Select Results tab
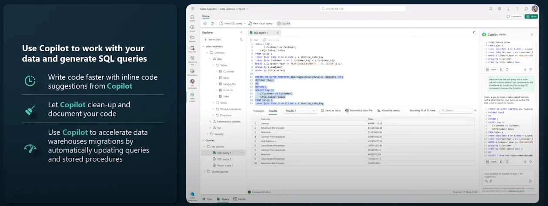This screenshot has width=548, height=206. coord(273,110)
